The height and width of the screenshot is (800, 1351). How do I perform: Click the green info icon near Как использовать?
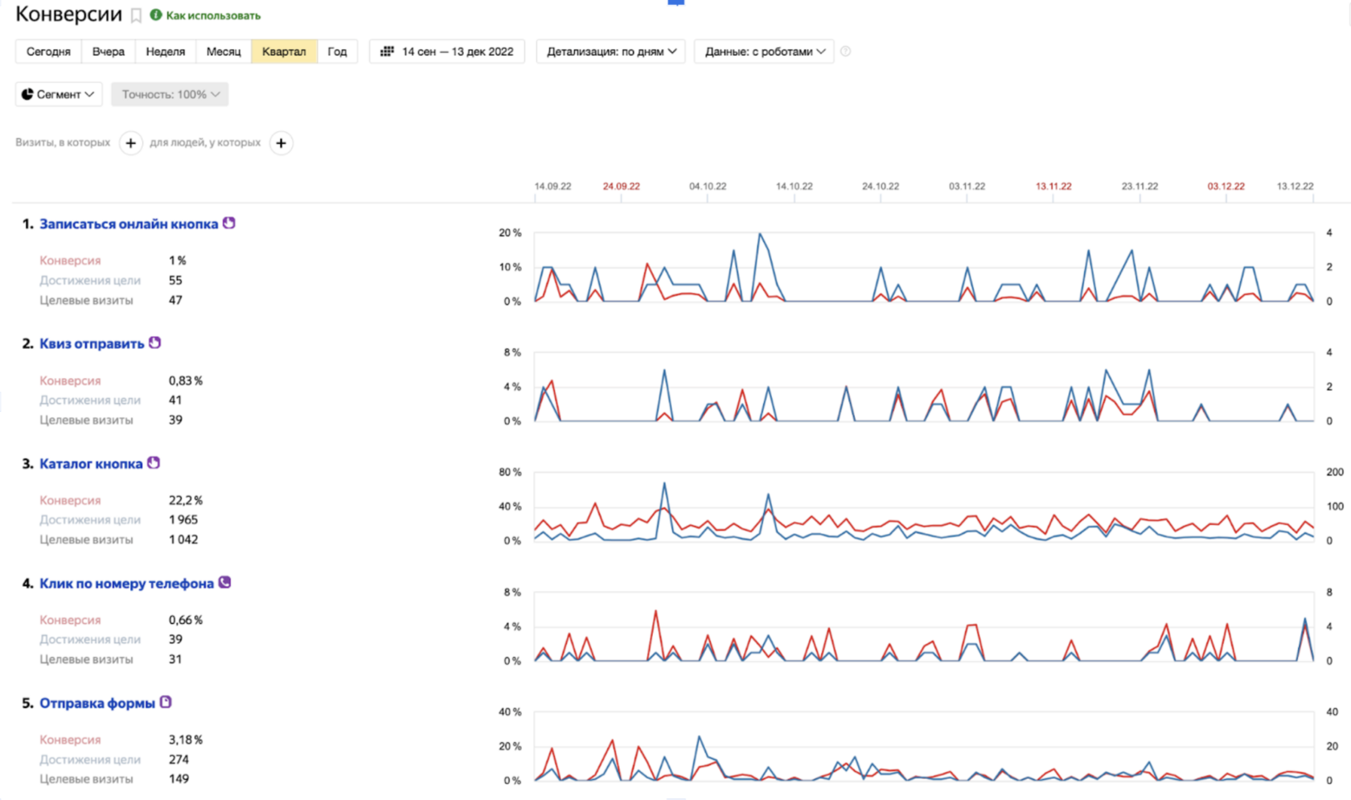point(156,15)
